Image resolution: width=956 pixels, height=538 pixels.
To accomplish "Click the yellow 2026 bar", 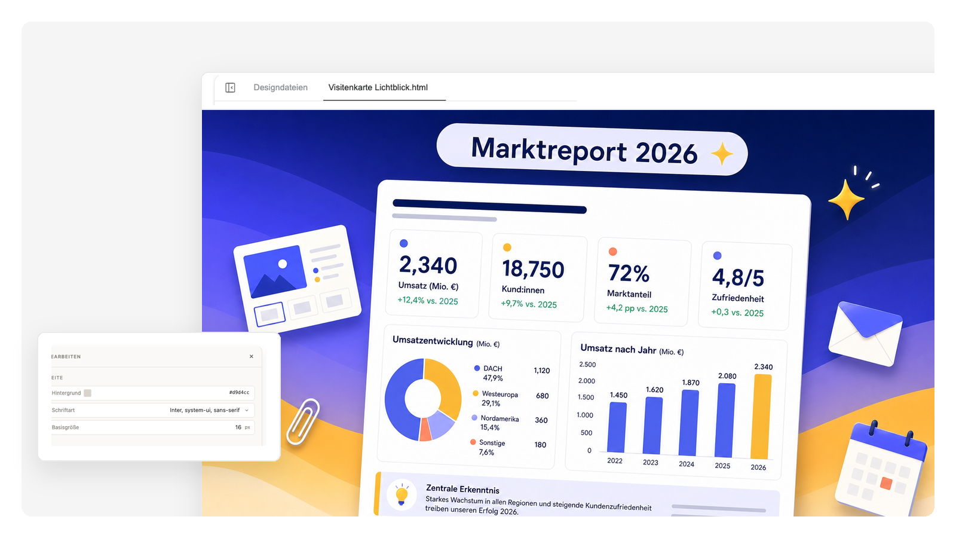I will point(761,417).
